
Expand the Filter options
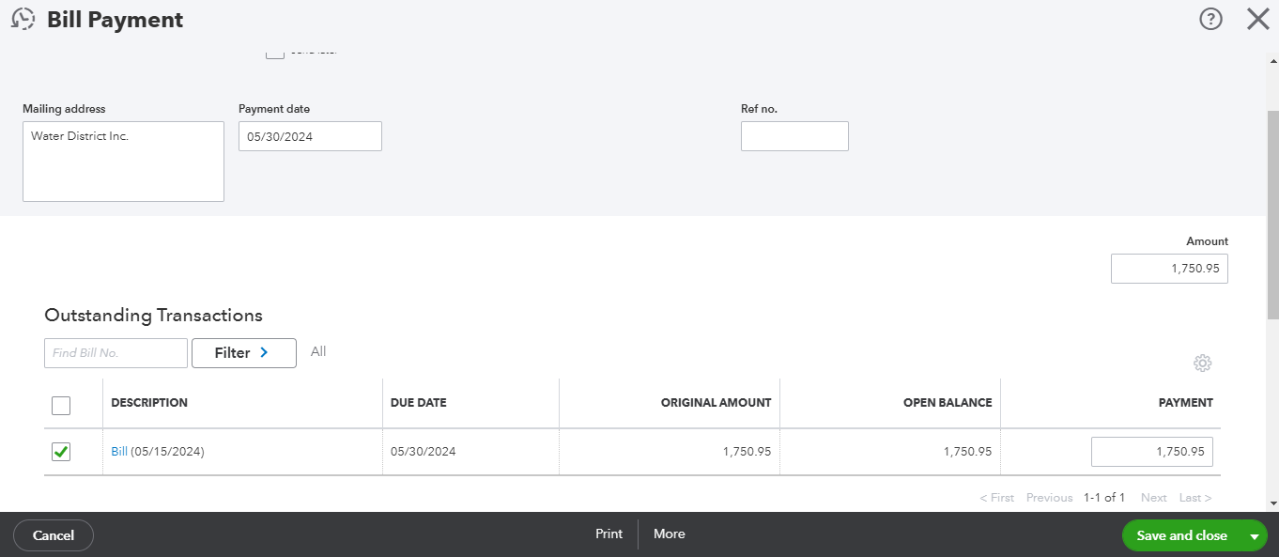pos(243,353)
